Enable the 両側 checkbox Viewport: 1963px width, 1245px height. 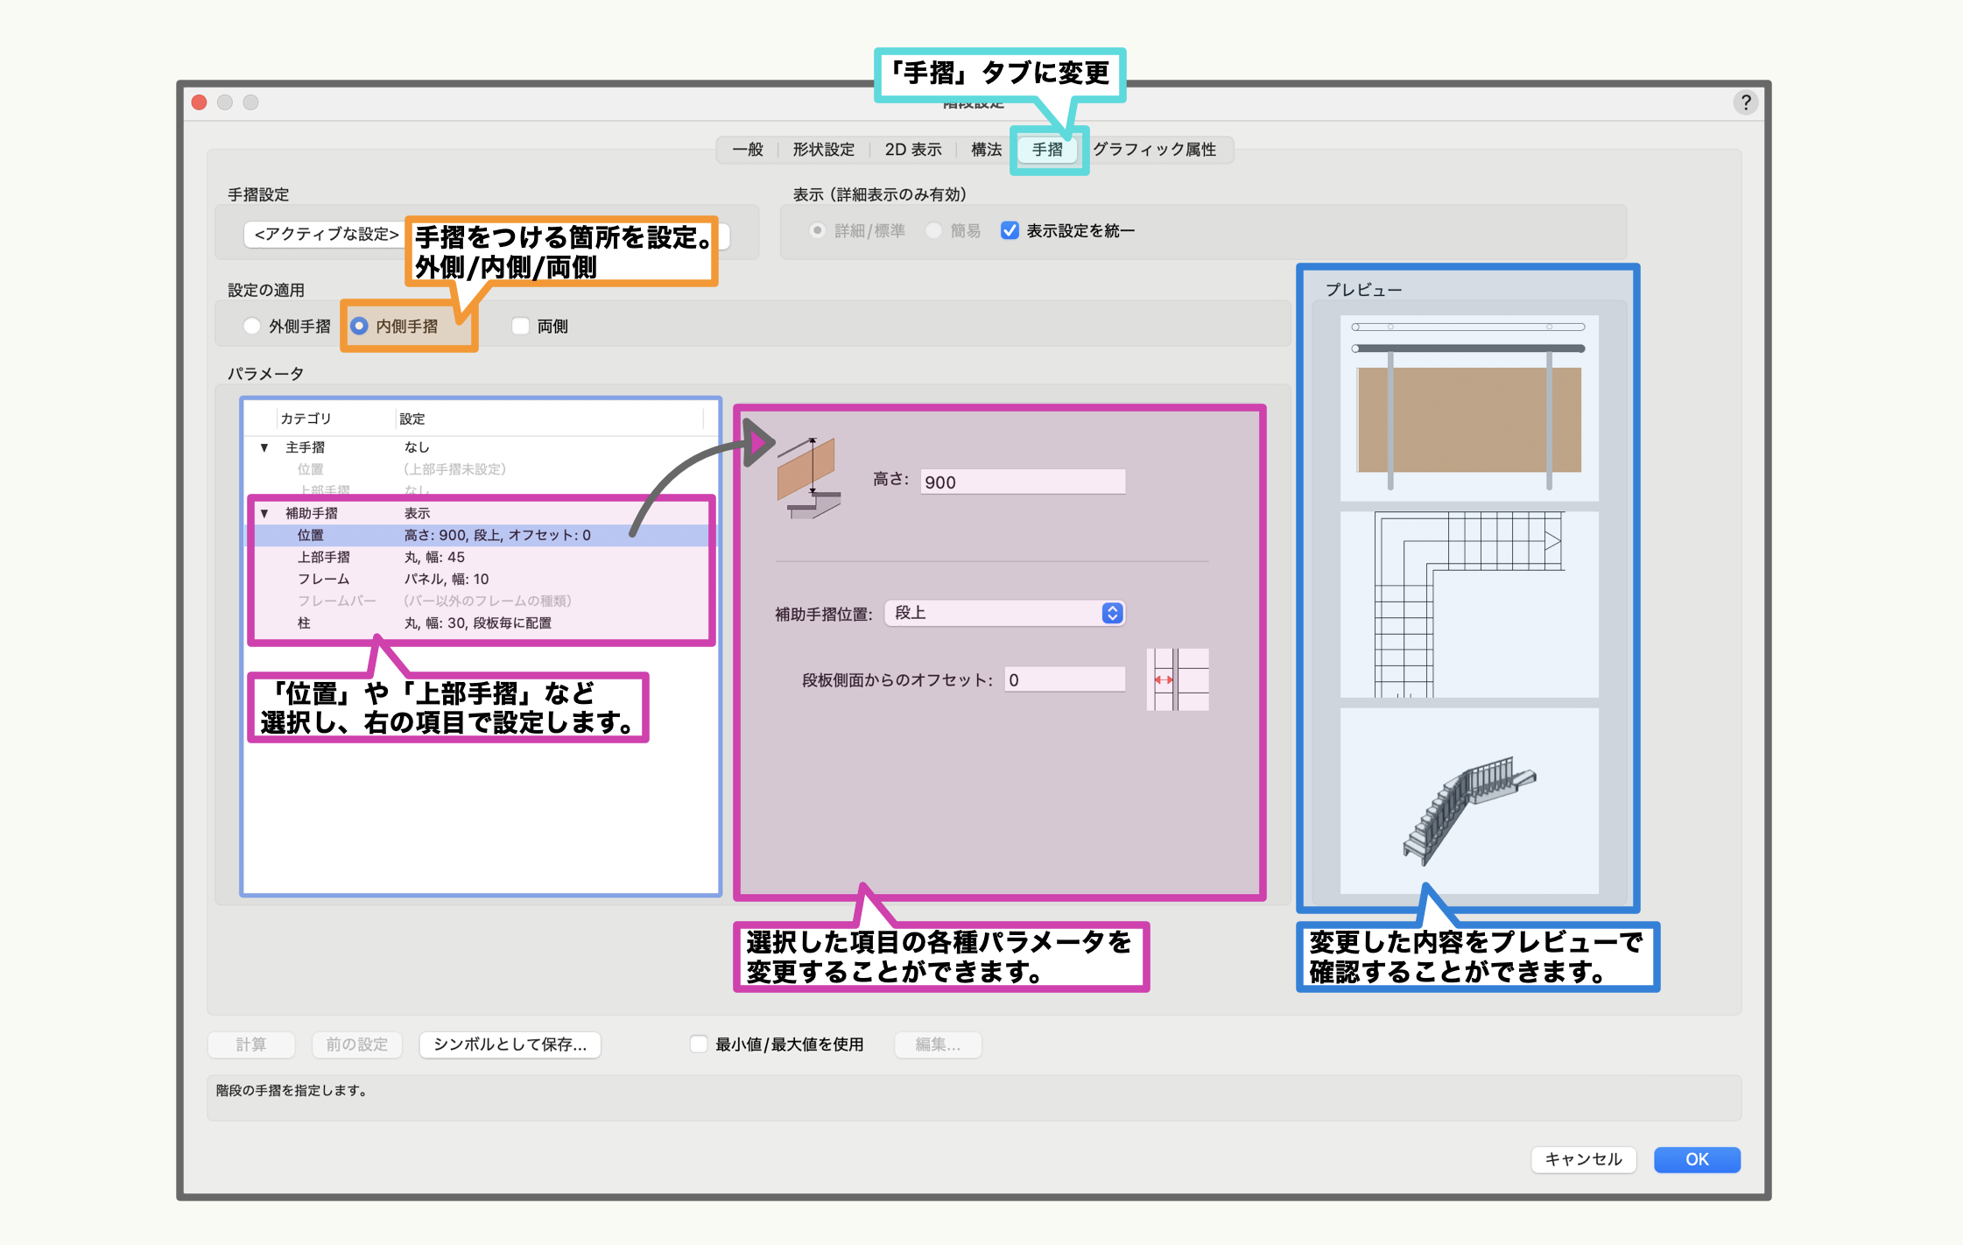(521, 326)
